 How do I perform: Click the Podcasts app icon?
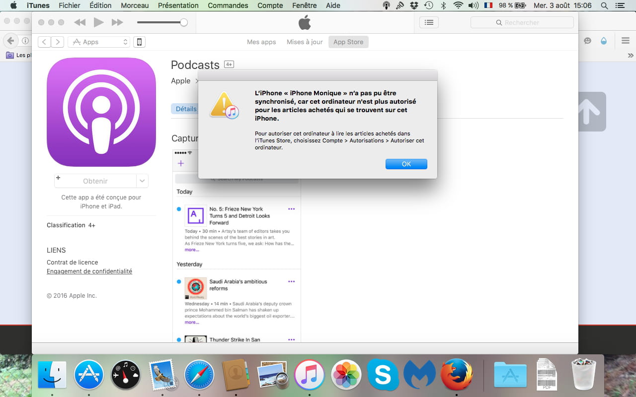coord(101,112)
